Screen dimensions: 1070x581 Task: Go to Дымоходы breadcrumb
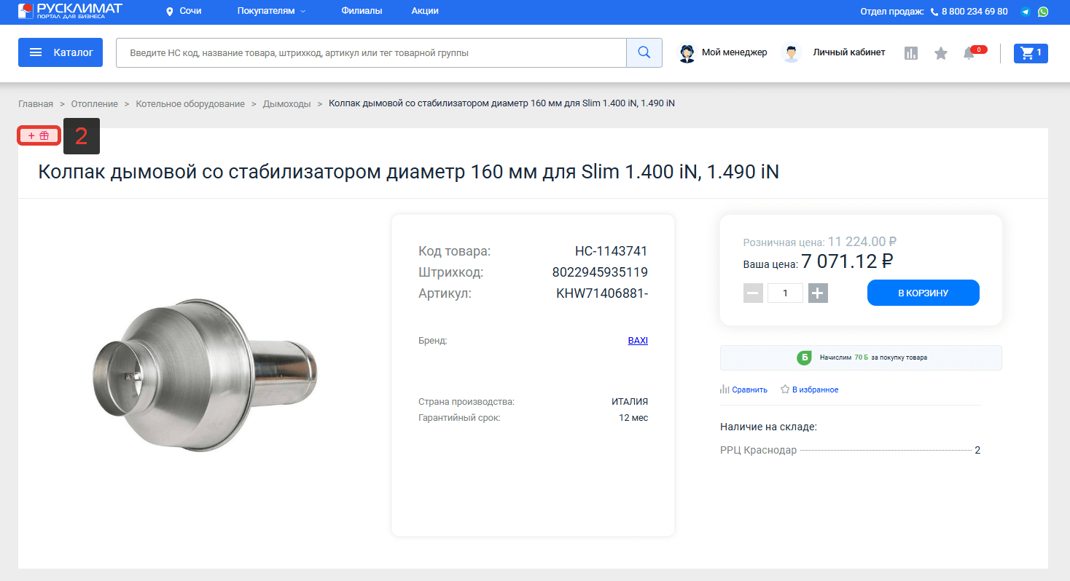click(x=286, y=103)
